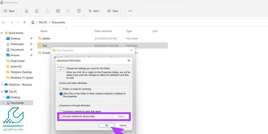Click the Delete trash icon
Screen dimensions: 268x134
pyautogui.click(x=79, y=11)
